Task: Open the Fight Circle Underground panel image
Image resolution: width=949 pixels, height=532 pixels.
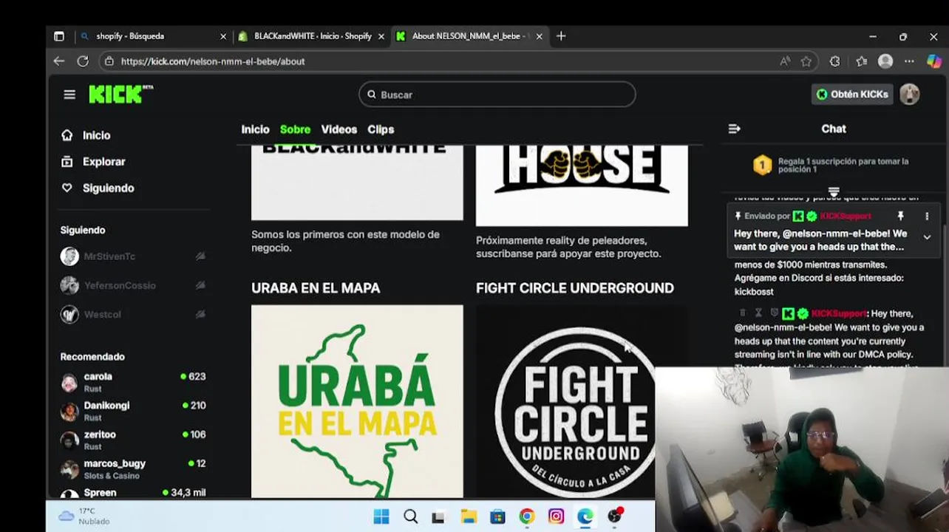Action: click(x=565, y=401)
